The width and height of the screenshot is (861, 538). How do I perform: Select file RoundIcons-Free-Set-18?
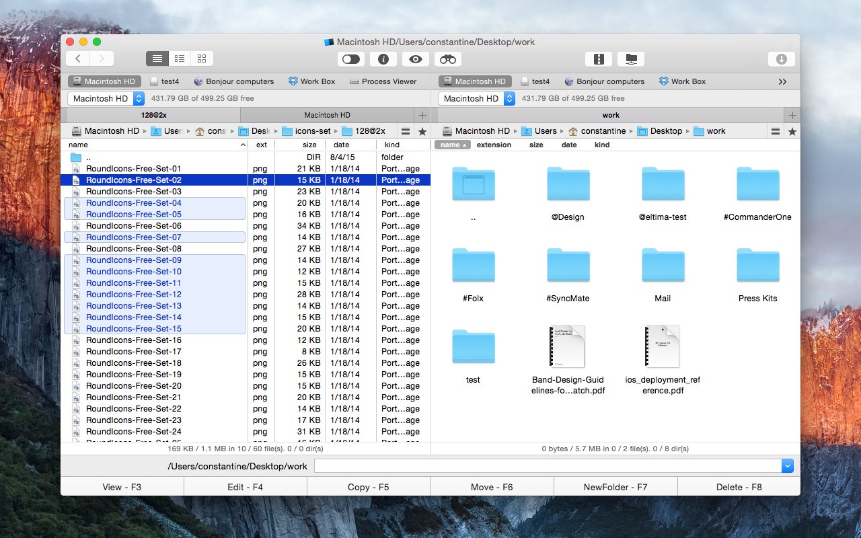pyautogui.click(x=134, y=363)
